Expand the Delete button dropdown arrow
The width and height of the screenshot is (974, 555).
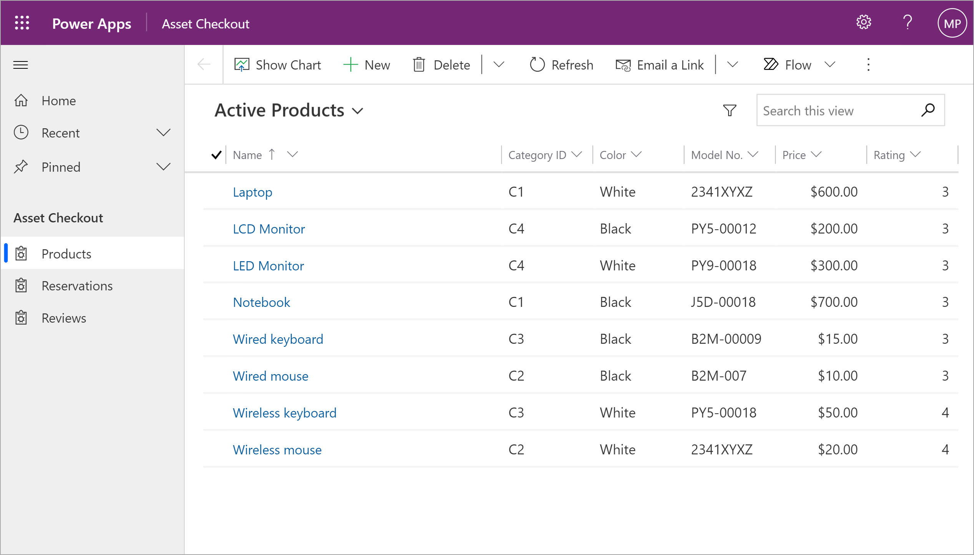pos(498,65)
